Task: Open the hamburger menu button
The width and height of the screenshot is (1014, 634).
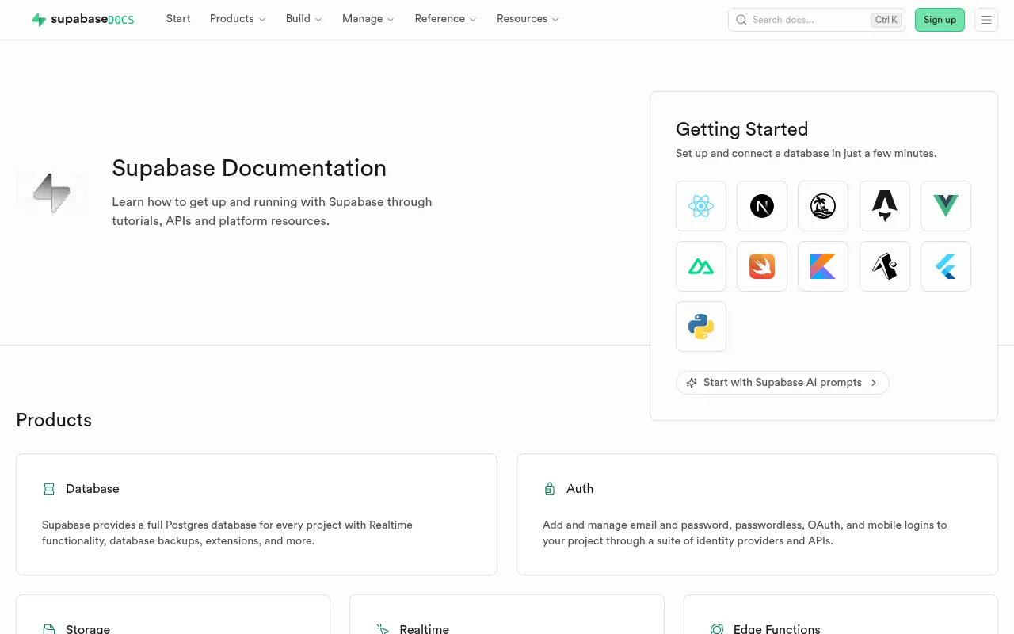Action: [986, 20]
